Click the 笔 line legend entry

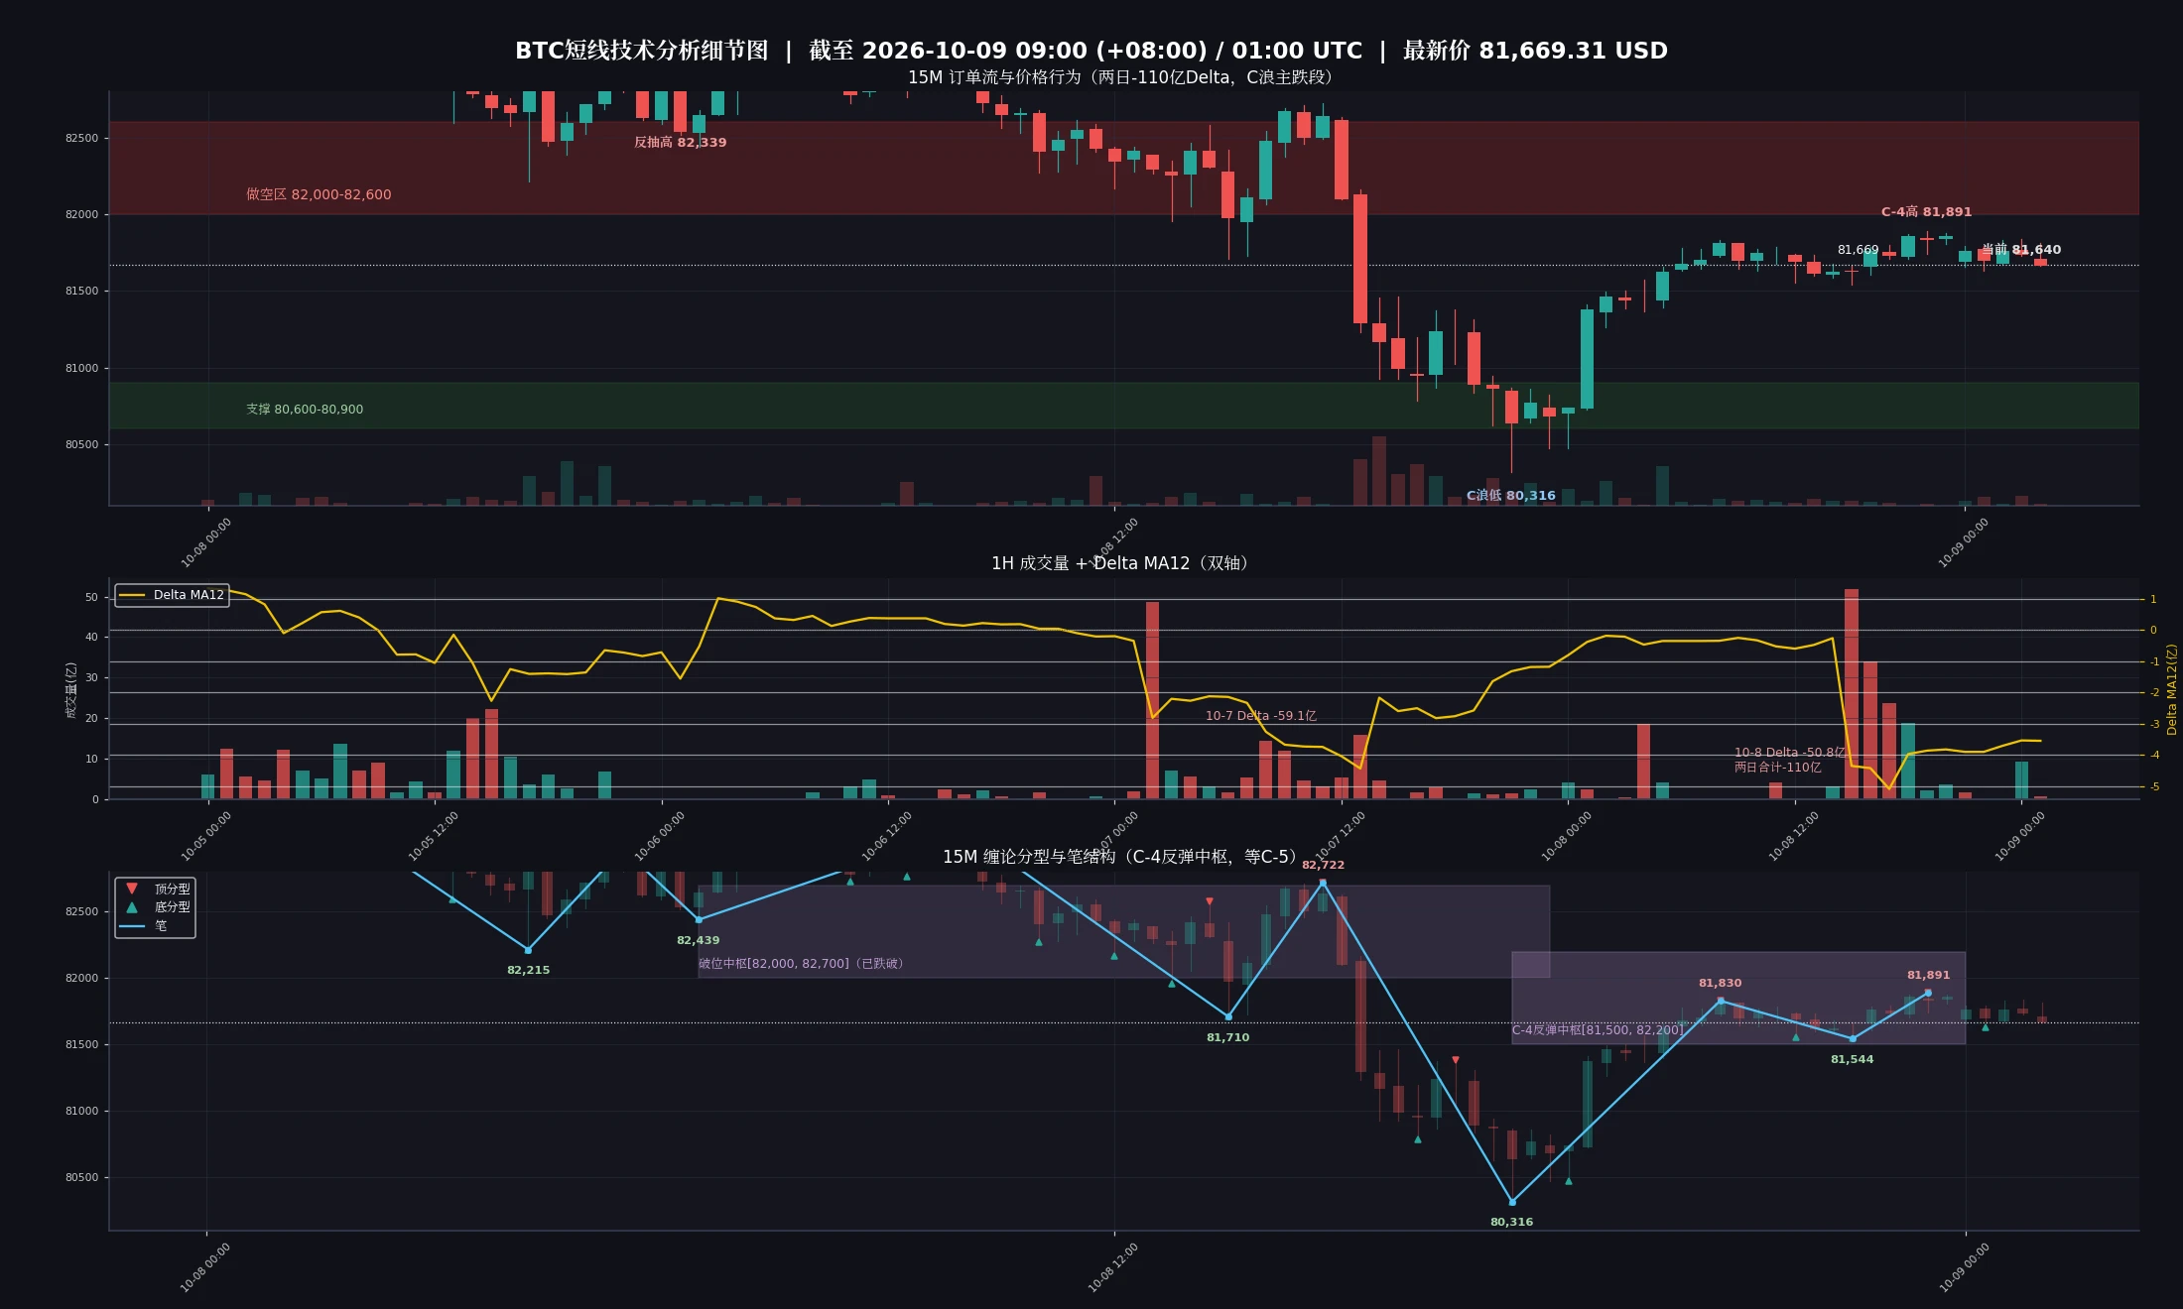143,926
